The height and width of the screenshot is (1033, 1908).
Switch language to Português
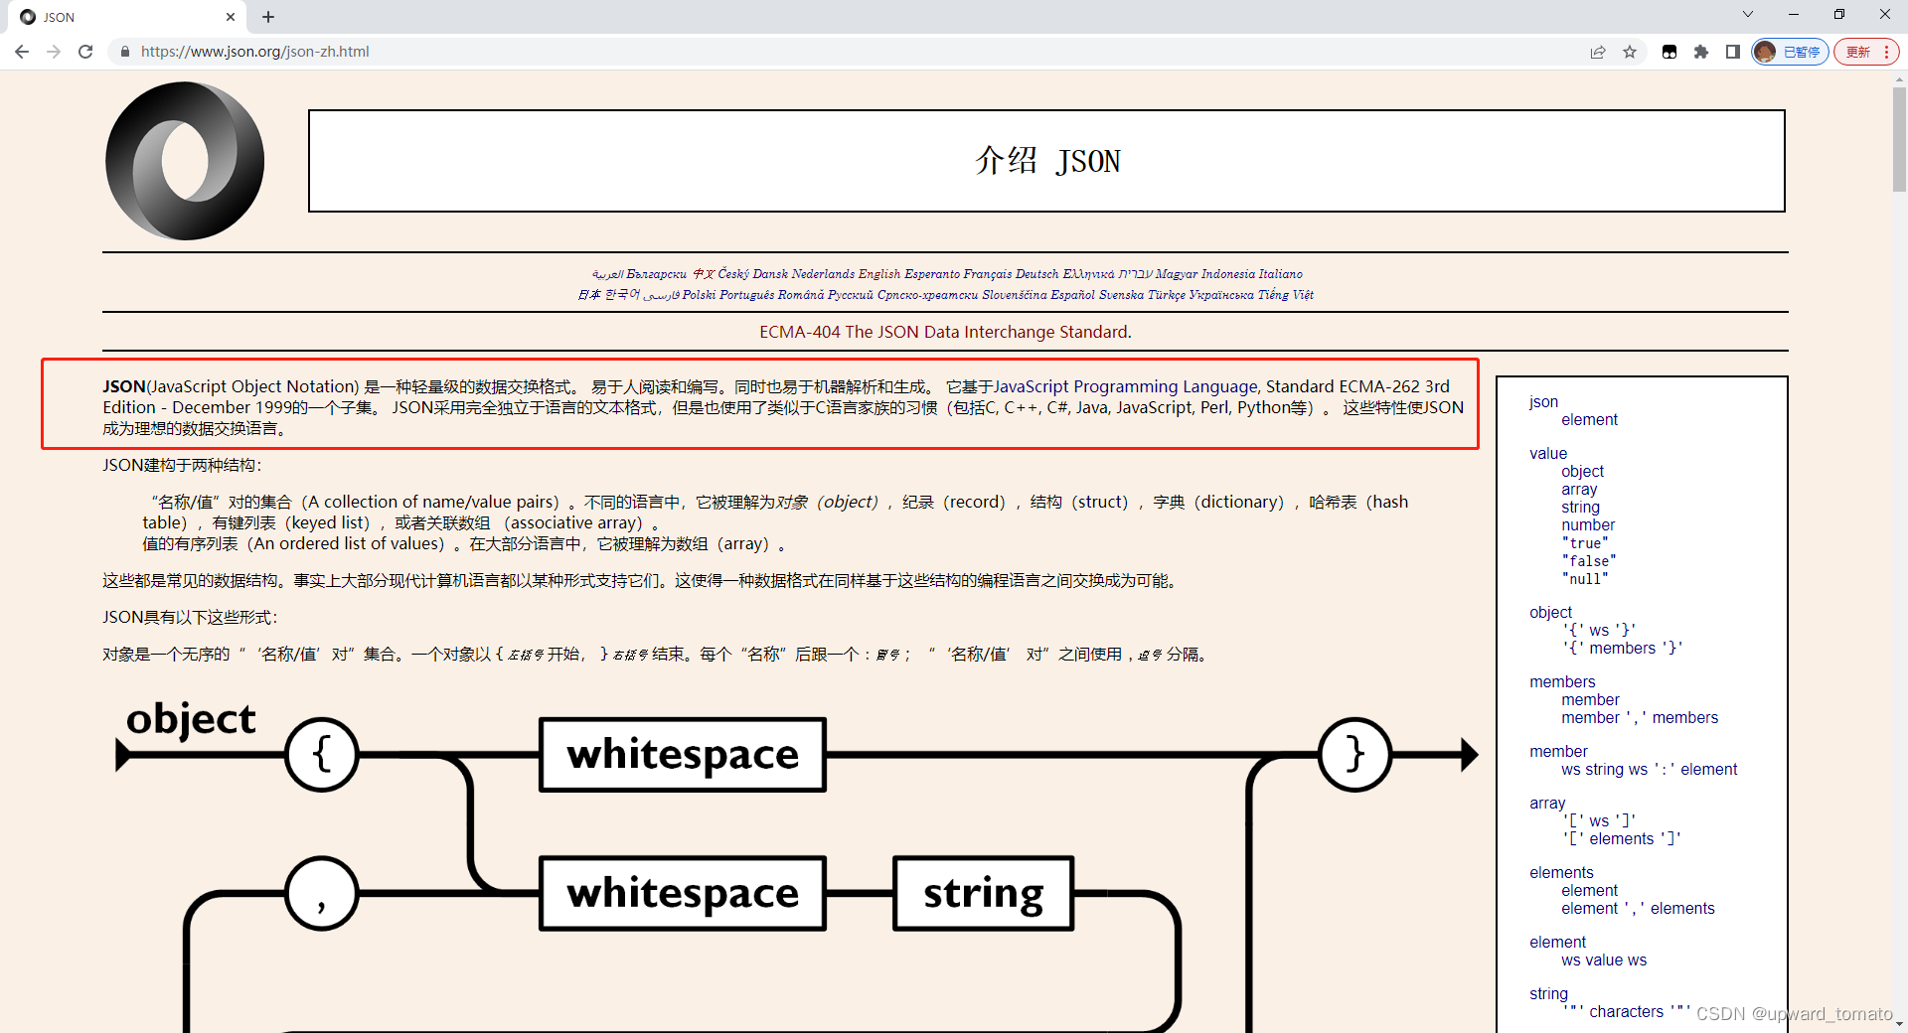(x=747, y=295)
